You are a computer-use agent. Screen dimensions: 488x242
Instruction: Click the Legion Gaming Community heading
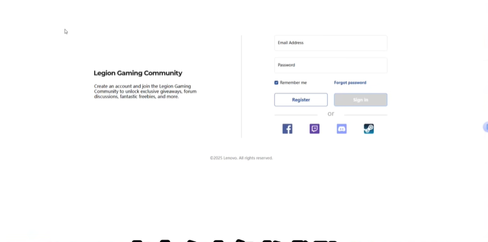(x=138, y=73)
